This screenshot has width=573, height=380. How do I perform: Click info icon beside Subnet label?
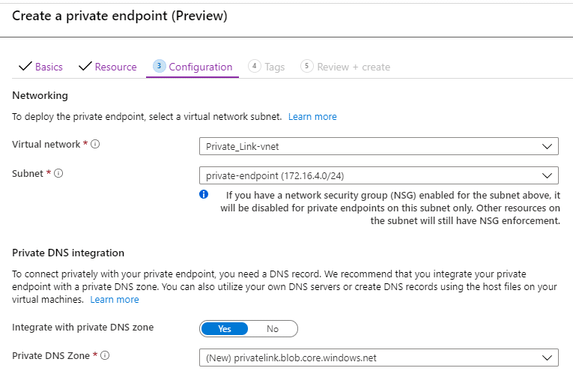point(58,174)
